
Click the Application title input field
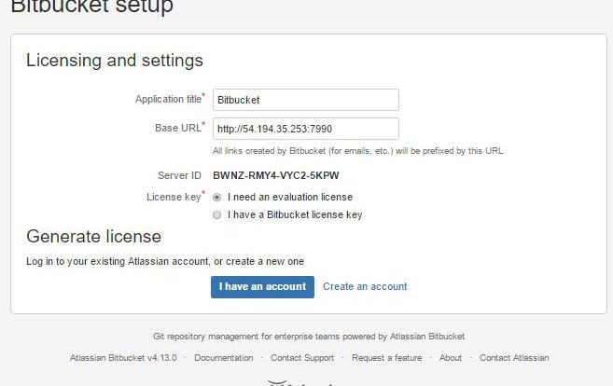point(306,100)
